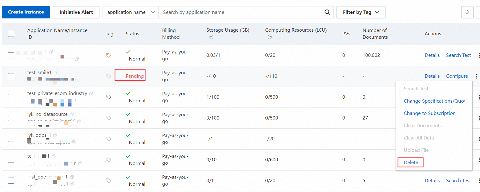
Task: Open Configure link for test_smile1
Action: pyautogui.click(x=457, y=76)
